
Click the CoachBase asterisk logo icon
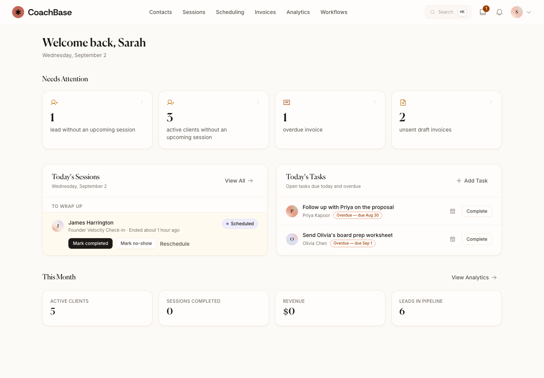click(18, 12)
